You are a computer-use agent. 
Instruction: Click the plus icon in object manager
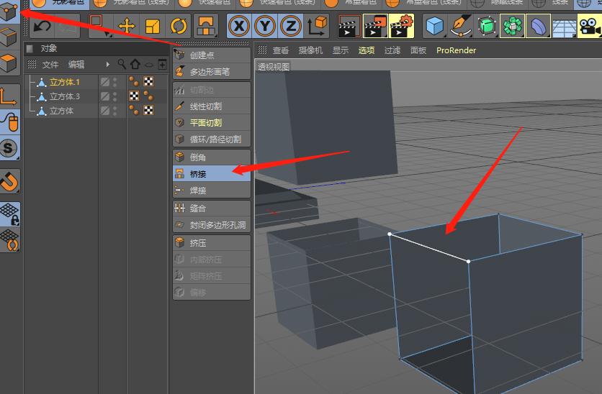tap(163, 65)
